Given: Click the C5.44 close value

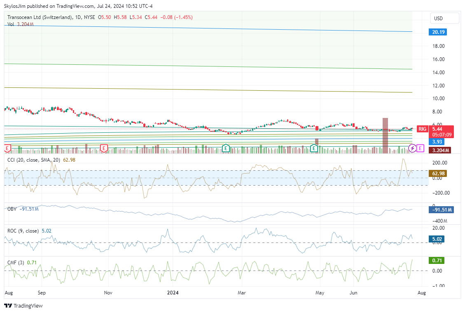Looking at the screenshot, I should [151, 17].
